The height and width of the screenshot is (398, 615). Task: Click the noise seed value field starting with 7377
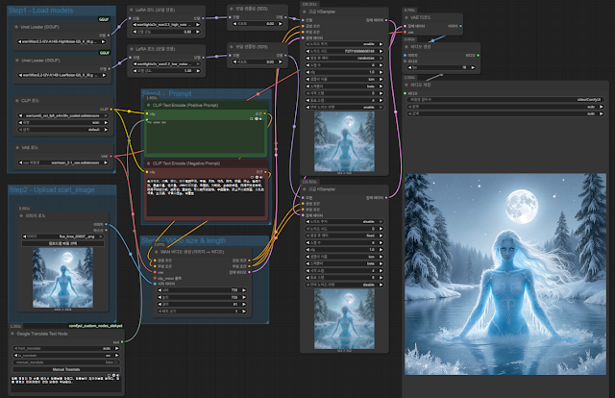coord(344,51)
